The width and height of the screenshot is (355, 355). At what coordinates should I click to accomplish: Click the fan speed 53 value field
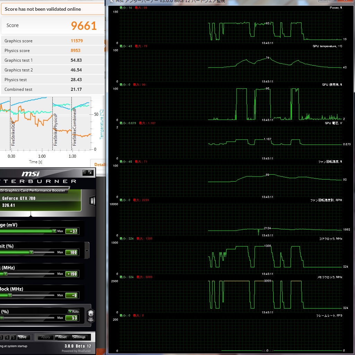tap(72, 318)
